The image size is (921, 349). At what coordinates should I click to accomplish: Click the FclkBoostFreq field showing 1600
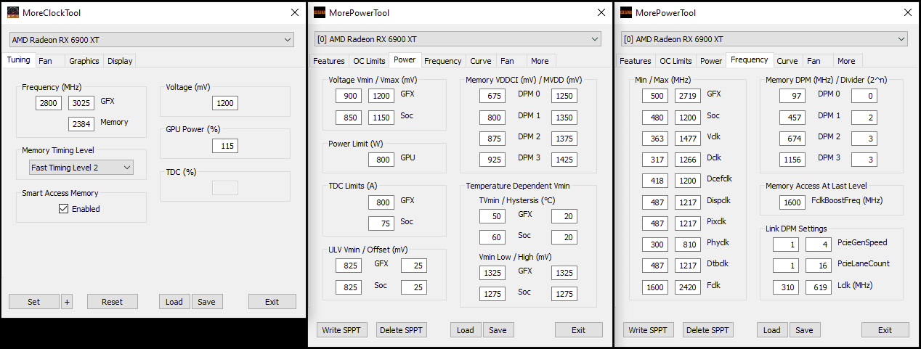(792, 202)
